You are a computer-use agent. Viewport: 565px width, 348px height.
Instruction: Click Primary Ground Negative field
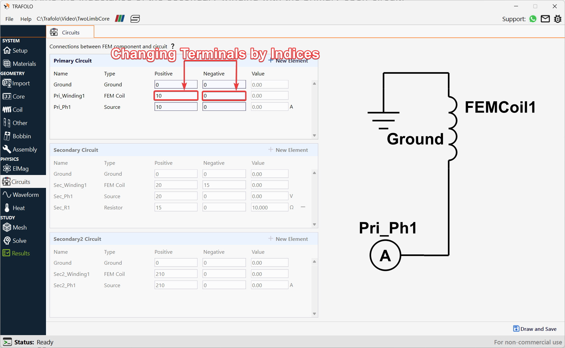click(224, 85)
